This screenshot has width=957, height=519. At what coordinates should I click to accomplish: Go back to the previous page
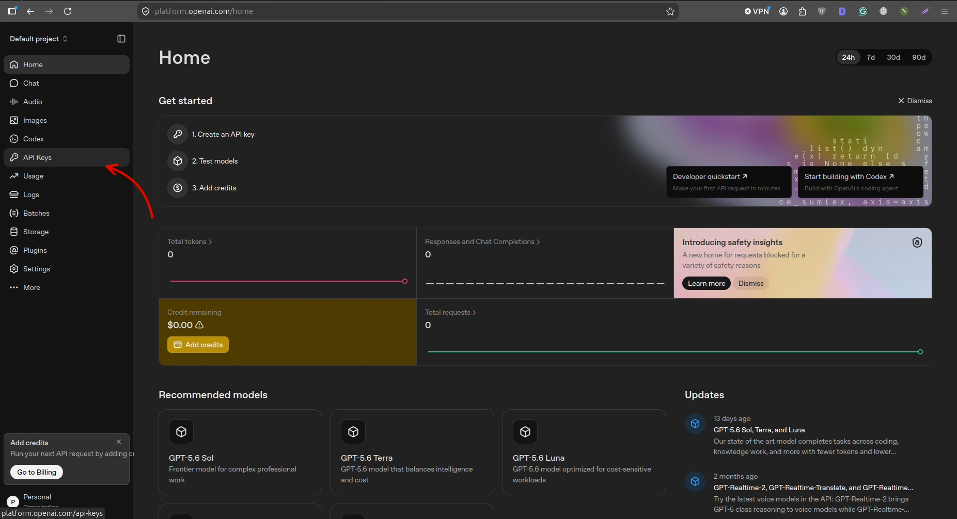tap(30, 11)
